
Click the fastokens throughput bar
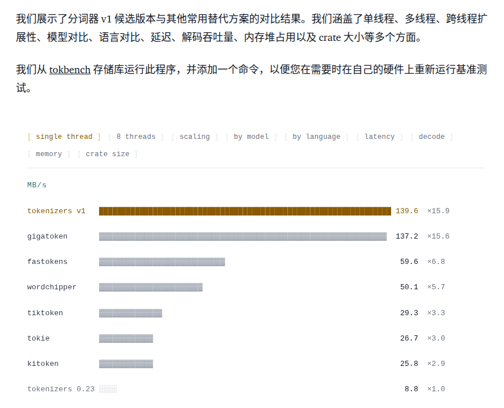tap(162, 262)
